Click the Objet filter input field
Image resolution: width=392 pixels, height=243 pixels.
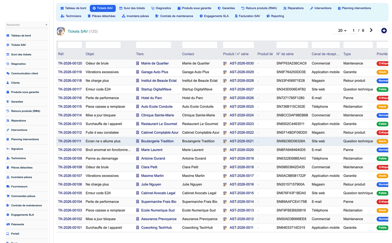103,45
